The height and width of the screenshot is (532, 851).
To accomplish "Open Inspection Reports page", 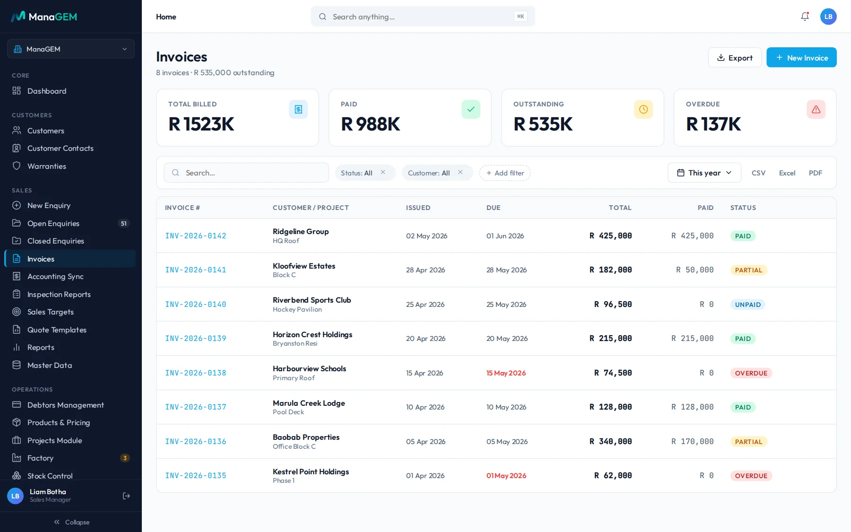I will 70,294.
